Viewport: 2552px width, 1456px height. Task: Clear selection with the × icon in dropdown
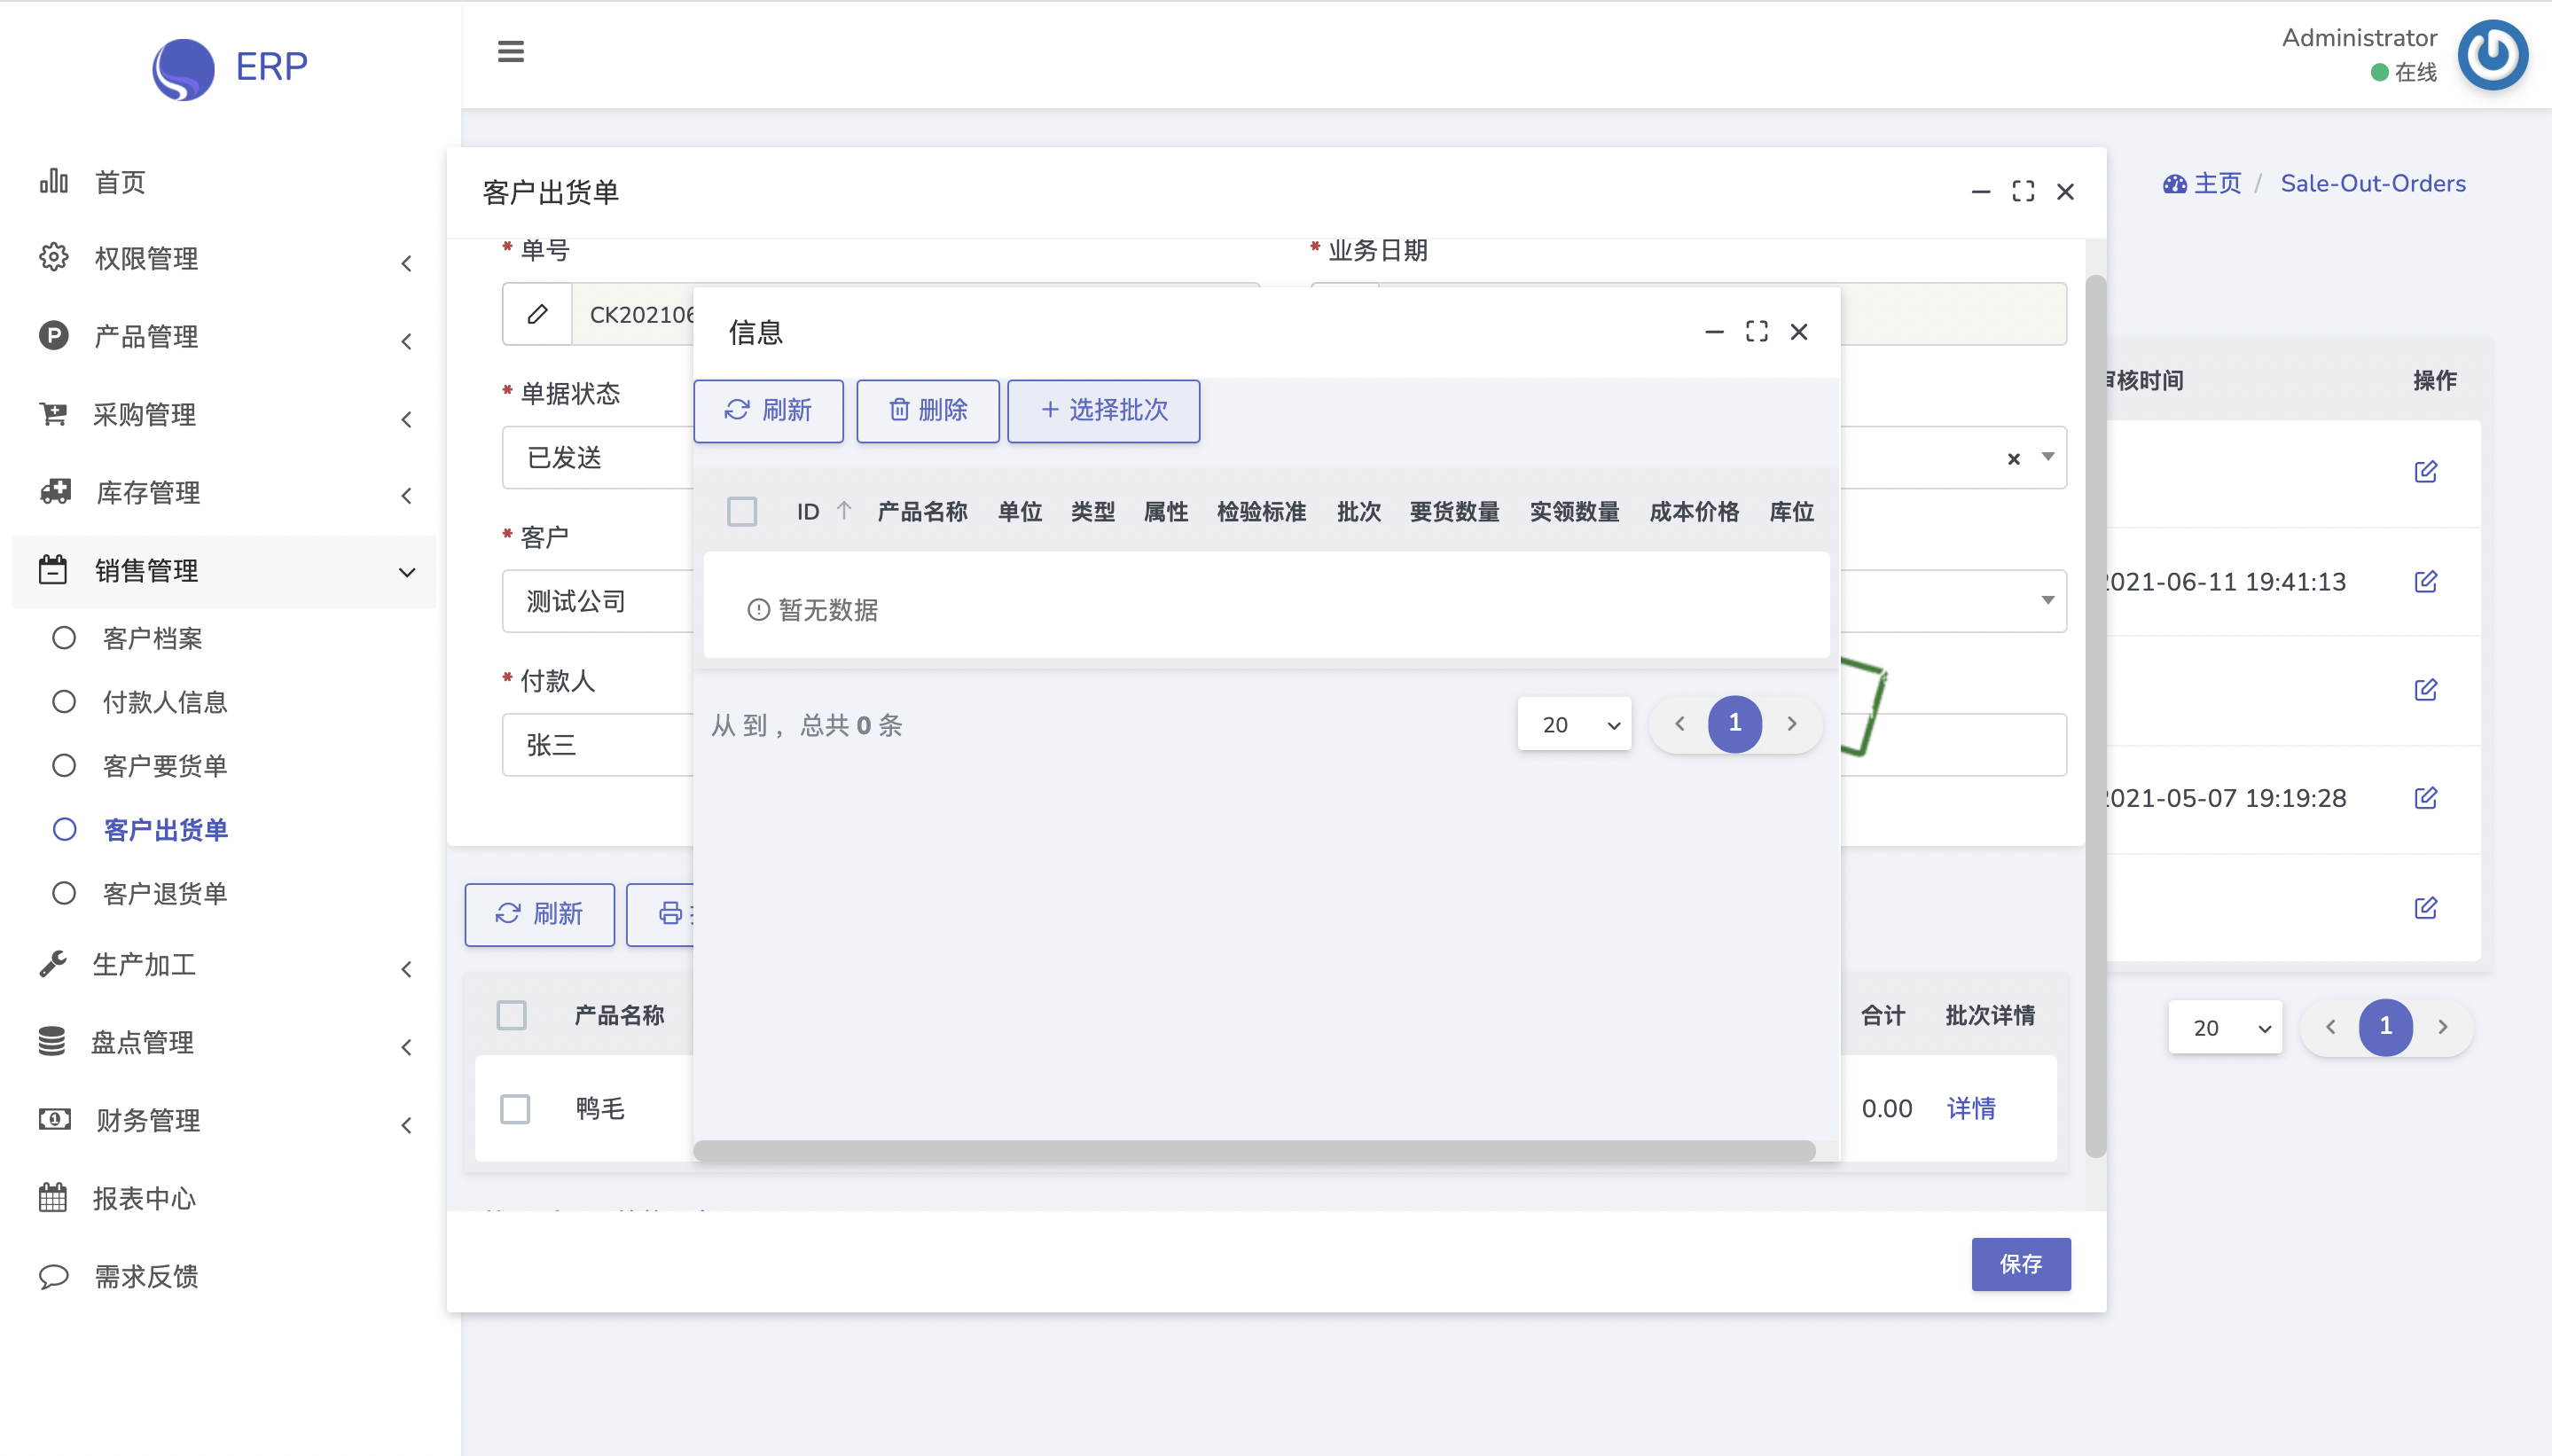[2013, 458]
